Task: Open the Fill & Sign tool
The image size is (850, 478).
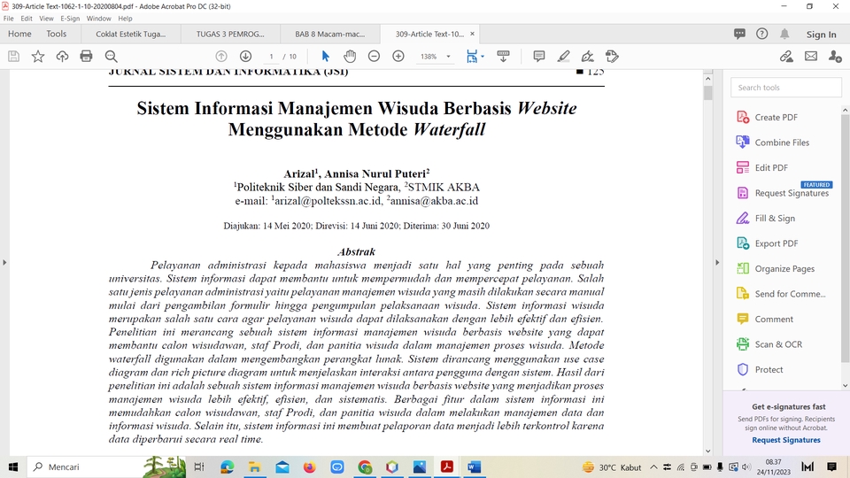Action: click(x=765, y=219)
